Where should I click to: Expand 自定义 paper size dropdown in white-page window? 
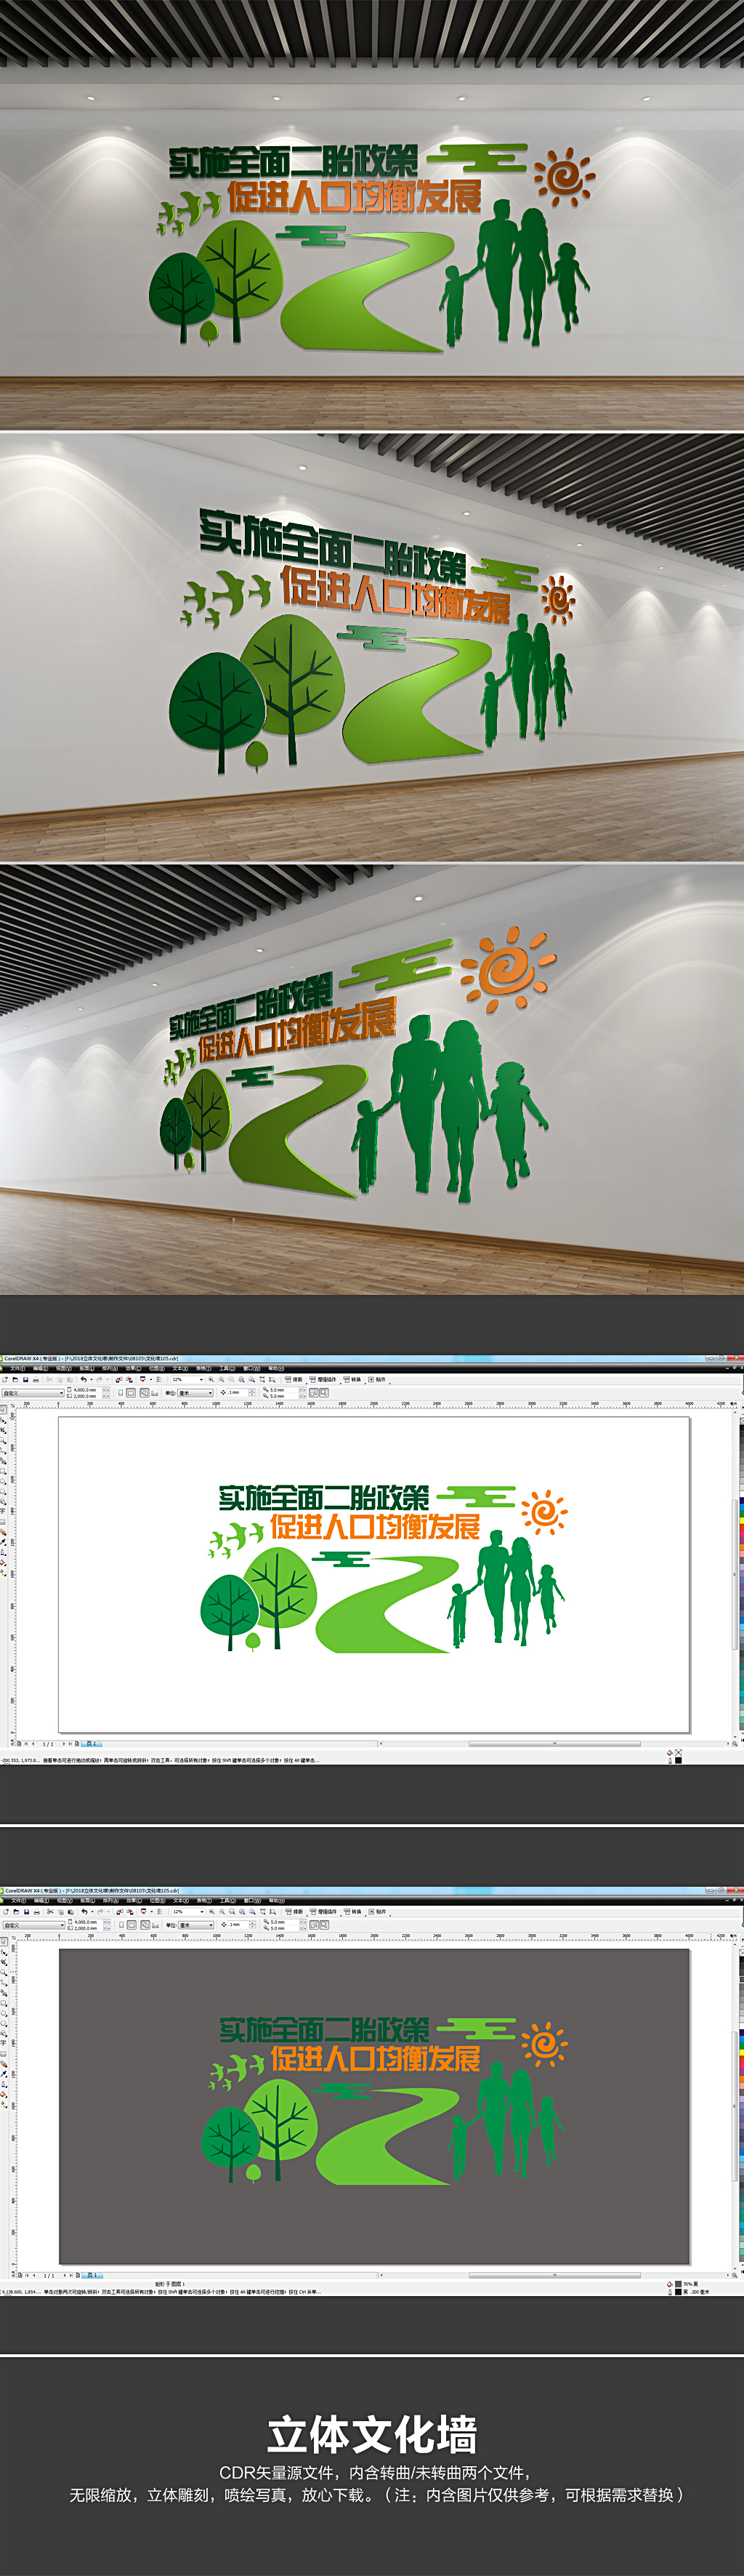(61, 1392)
